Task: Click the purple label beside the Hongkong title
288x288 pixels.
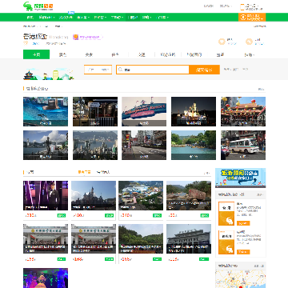Action: pyautogui.click(x=90, y=38)
